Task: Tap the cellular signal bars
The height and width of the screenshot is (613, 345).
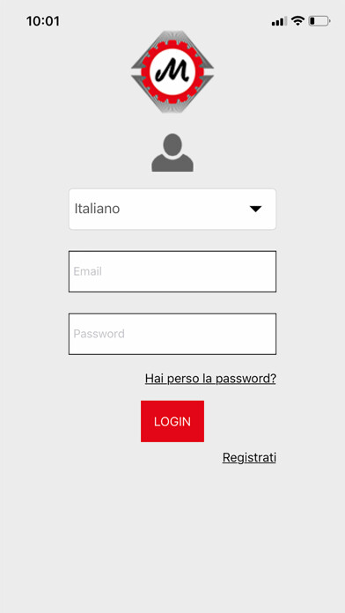Action: [279, 21]
